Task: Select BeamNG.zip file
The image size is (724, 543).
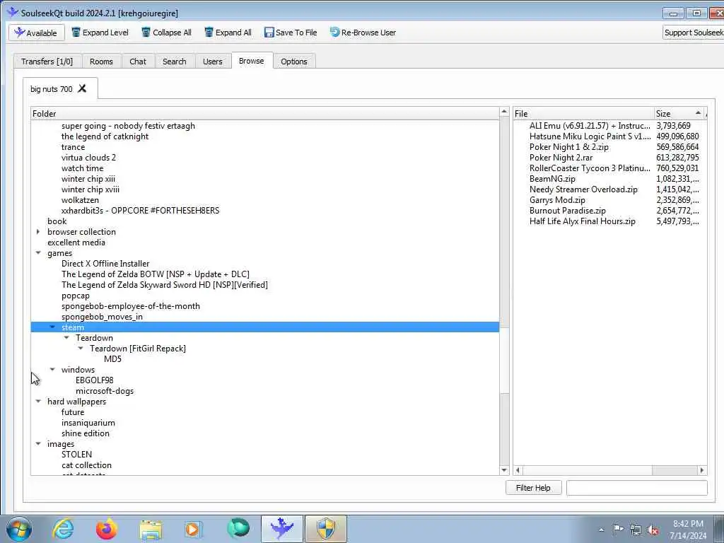Action: pos(552,179)
